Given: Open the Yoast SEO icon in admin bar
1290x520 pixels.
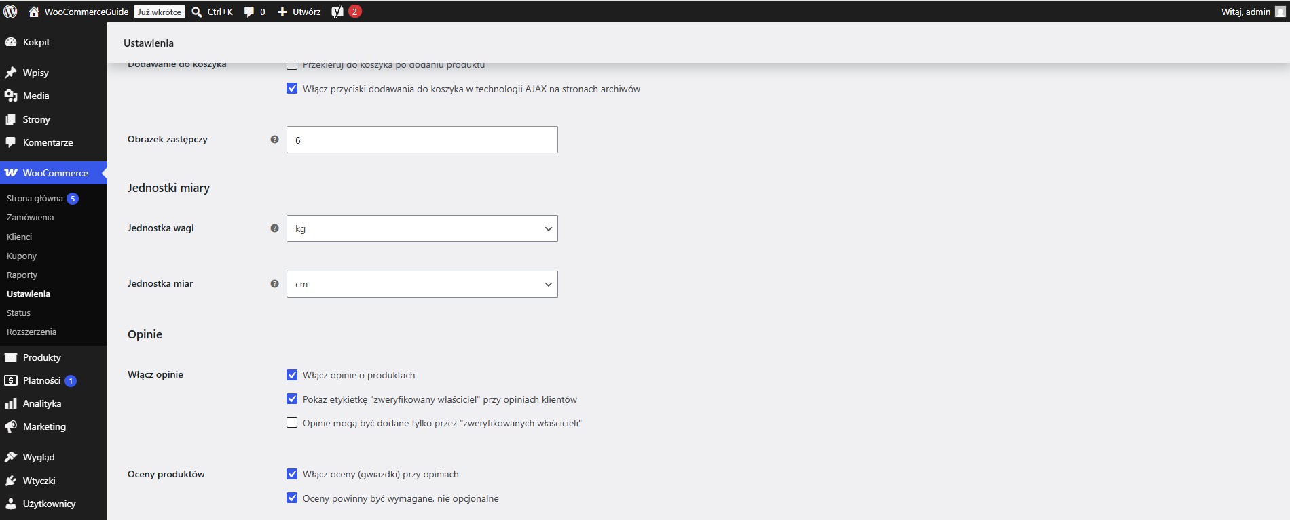Looking at the screenshot, I should coord(337,12).
